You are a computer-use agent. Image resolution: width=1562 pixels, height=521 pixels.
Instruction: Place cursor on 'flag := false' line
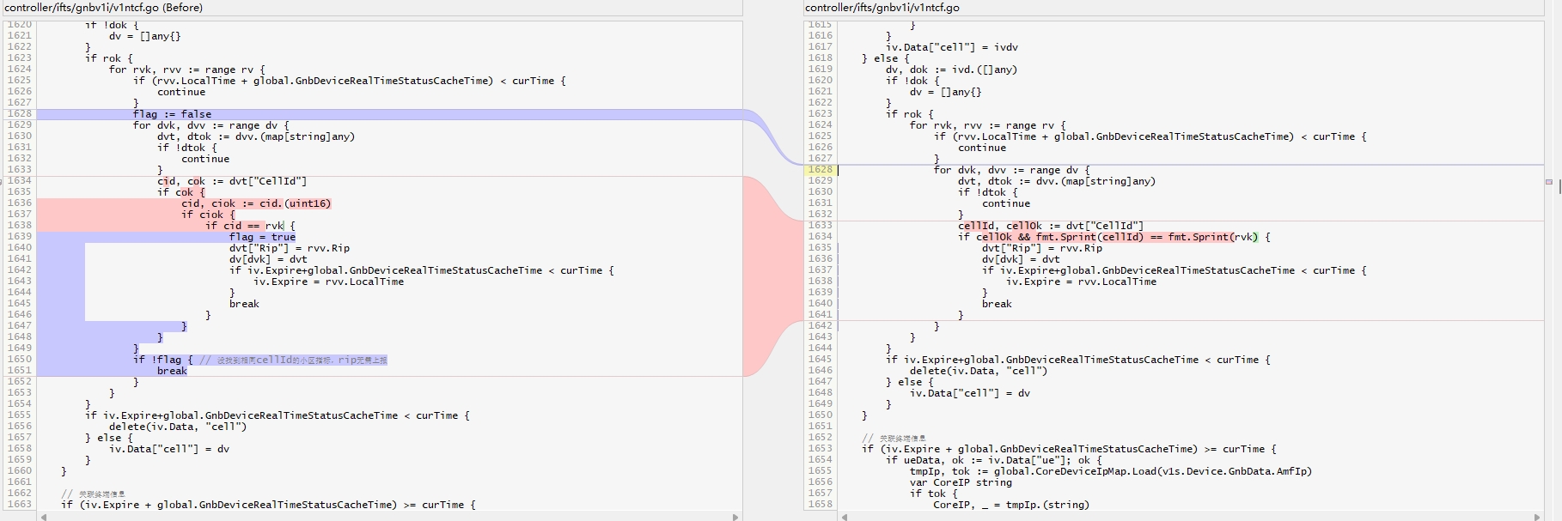(172, 114)
